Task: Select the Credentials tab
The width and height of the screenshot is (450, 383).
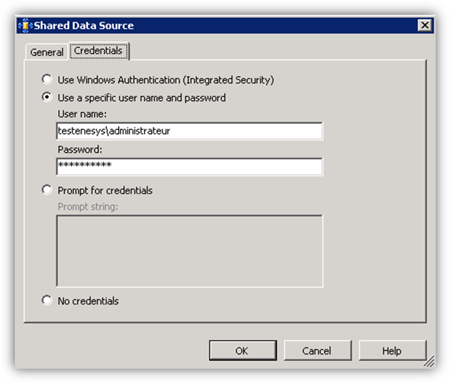Action: coord(98,51)
